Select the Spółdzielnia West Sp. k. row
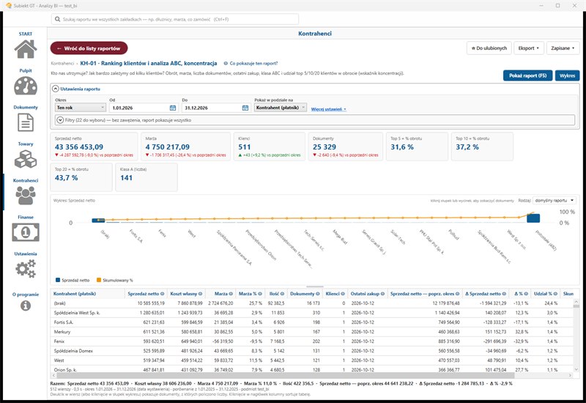This screenshot has height=403, width=586. point(312,313)
